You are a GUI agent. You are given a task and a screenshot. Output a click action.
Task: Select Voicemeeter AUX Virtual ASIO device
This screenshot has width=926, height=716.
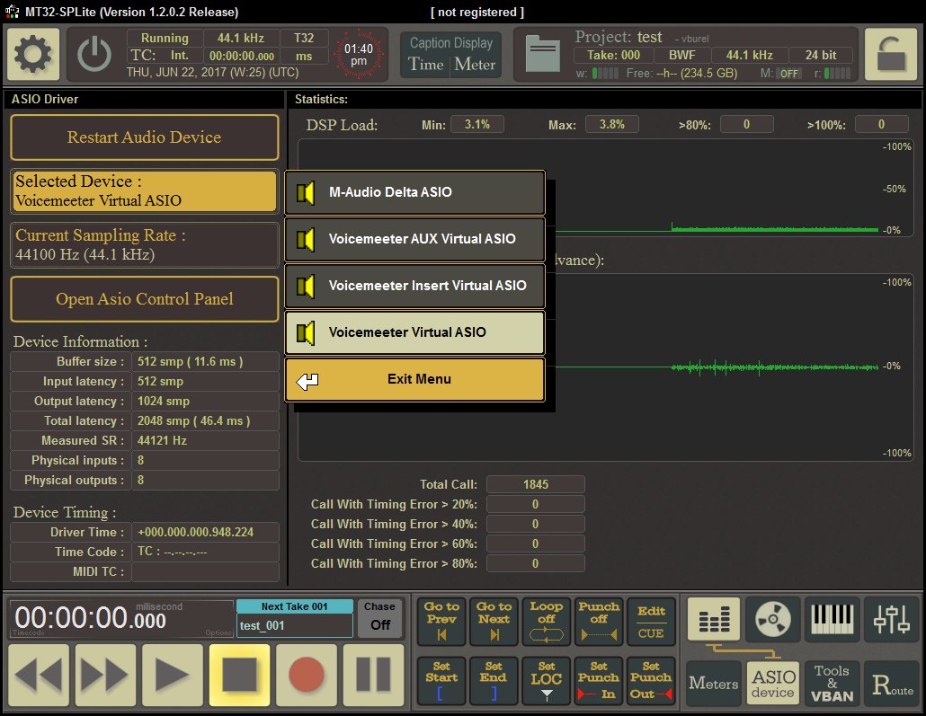tap(415, 239)
